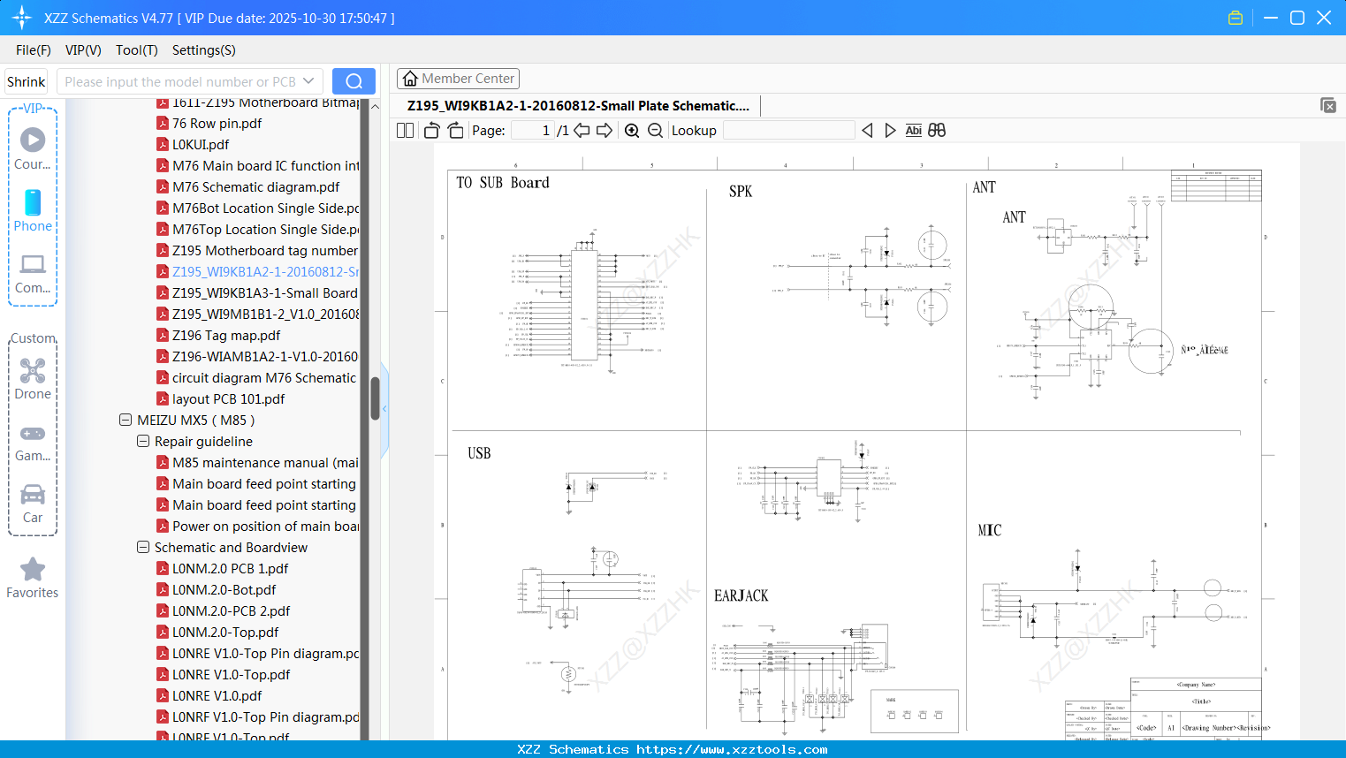Collapse the Repair guideline node
The image size is (1346, 758).
(143, 441)
